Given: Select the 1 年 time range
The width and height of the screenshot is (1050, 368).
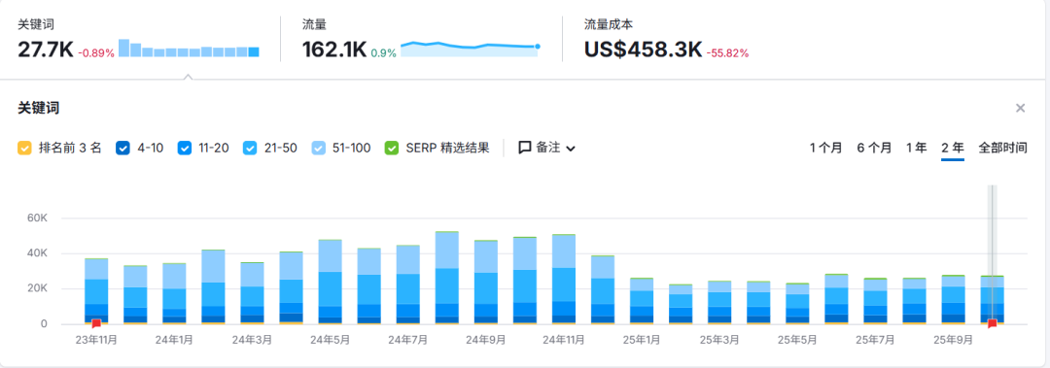Looking at the screenshot, I should point(917,148).
